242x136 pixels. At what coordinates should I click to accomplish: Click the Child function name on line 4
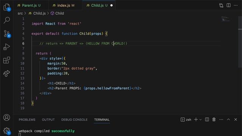[84, 34]
